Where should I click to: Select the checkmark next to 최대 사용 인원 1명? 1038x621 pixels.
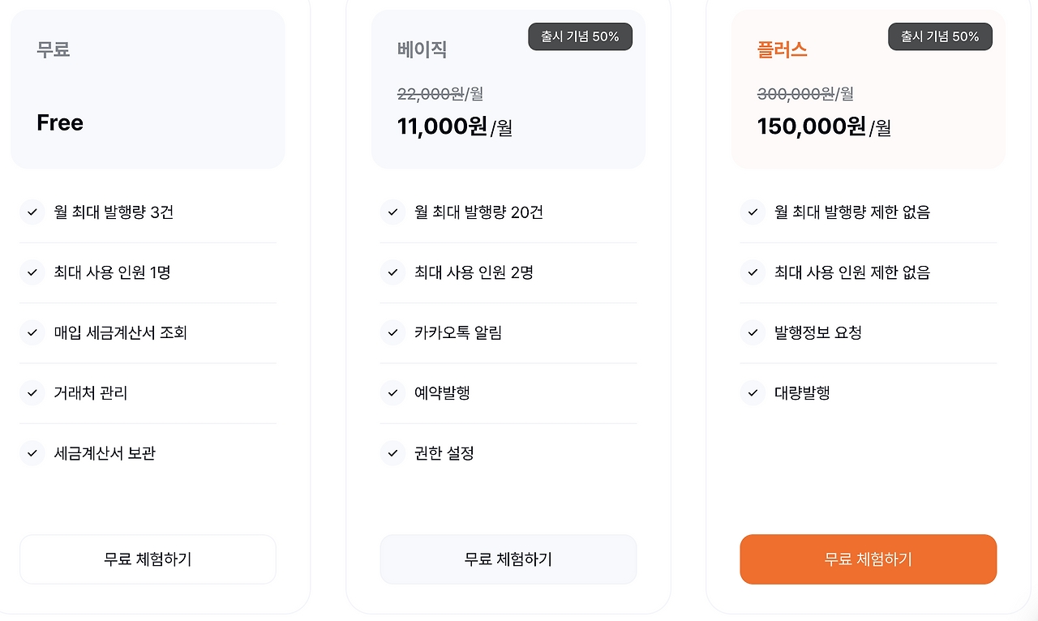[x=32, y=272]
